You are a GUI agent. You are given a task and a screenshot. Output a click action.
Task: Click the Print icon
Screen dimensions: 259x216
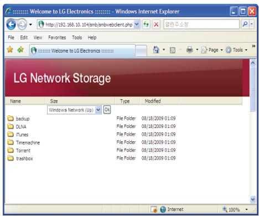point(189,50)
